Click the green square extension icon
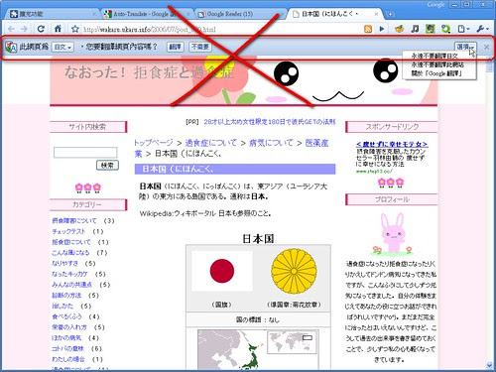 coord(431,29)
